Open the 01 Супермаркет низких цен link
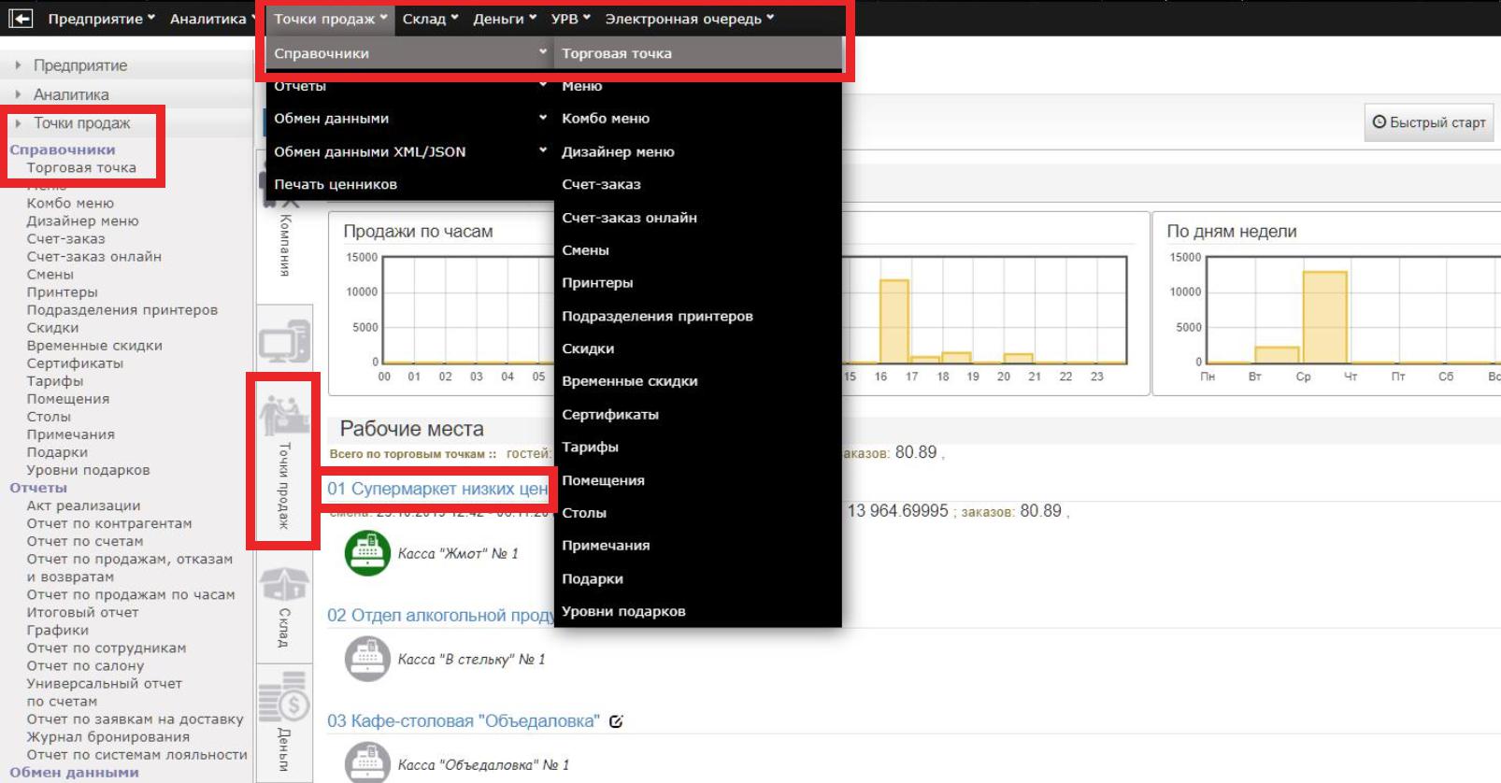 tap(436, 489)
